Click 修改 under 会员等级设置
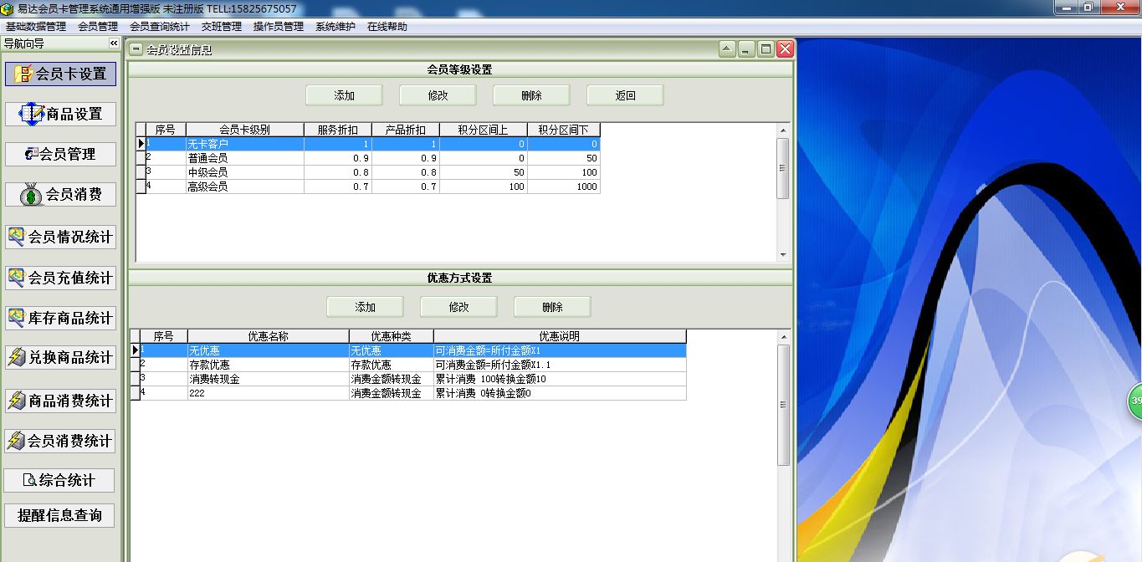The height and width of the screenshot is (562, 1142). (438, 95)
